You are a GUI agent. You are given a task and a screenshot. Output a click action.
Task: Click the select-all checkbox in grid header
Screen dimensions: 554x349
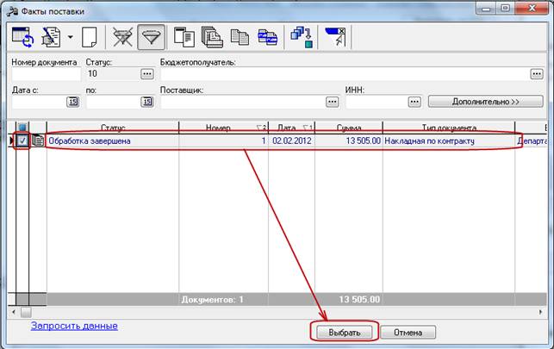[23, 128]
